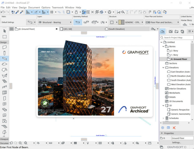The height and width of the screenshot is (149, 194).
Task: Click the building material color swatch
Action: pyautogui.click(x=121, y=22)
